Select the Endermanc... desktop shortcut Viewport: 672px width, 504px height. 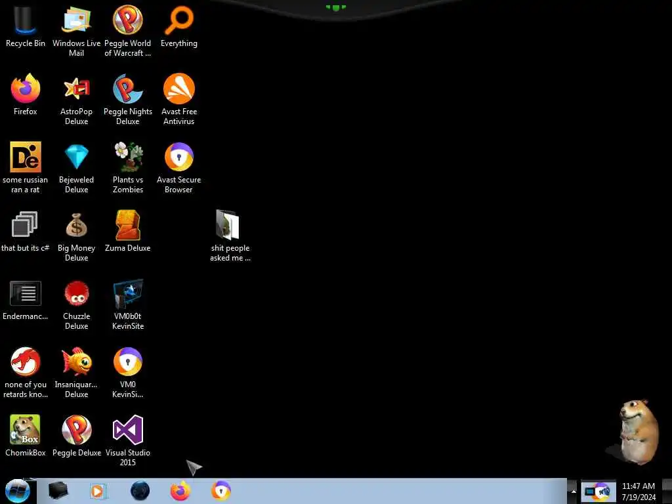(x=26, y=300)
